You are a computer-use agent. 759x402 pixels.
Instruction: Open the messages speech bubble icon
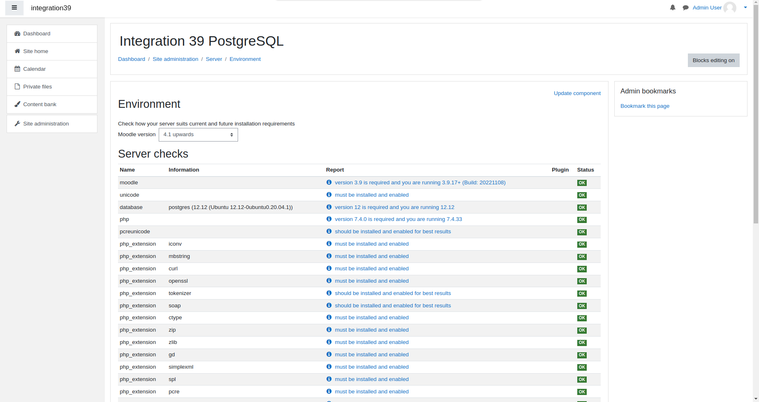pos(685,8)
